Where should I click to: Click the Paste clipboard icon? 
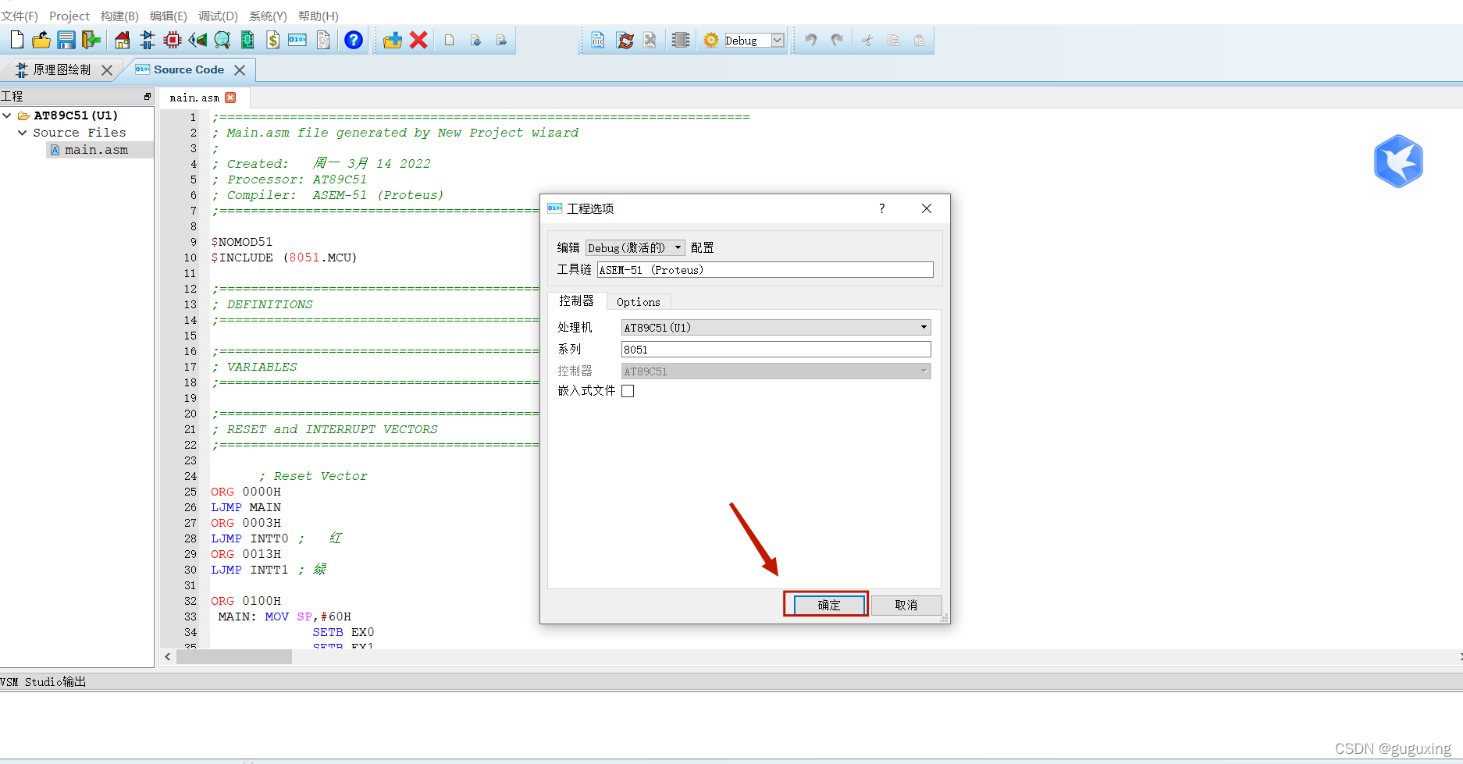919,40
